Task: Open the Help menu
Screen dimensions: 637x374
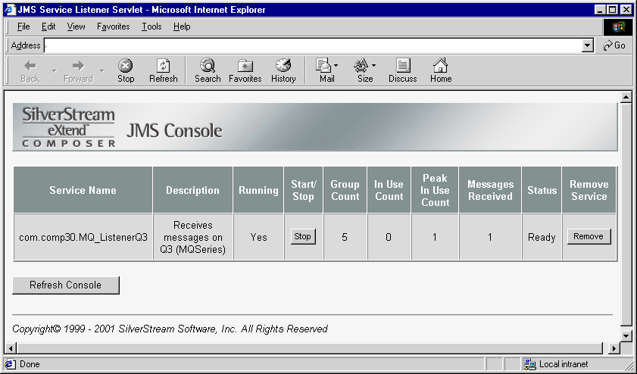Action: pyautogui.click(x=182, y=26)
